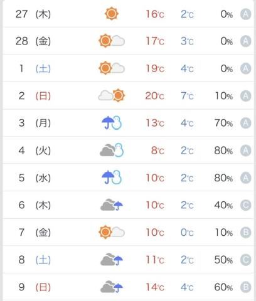This screenshot has height=301, width=256.
Task: Click cloudy with rain icon for 6 (木)
Action: (112, 205)
